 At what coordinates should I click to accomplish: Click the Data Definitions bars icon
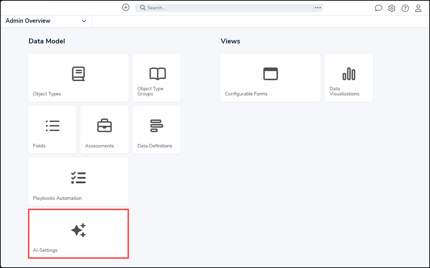coord(157,126)
